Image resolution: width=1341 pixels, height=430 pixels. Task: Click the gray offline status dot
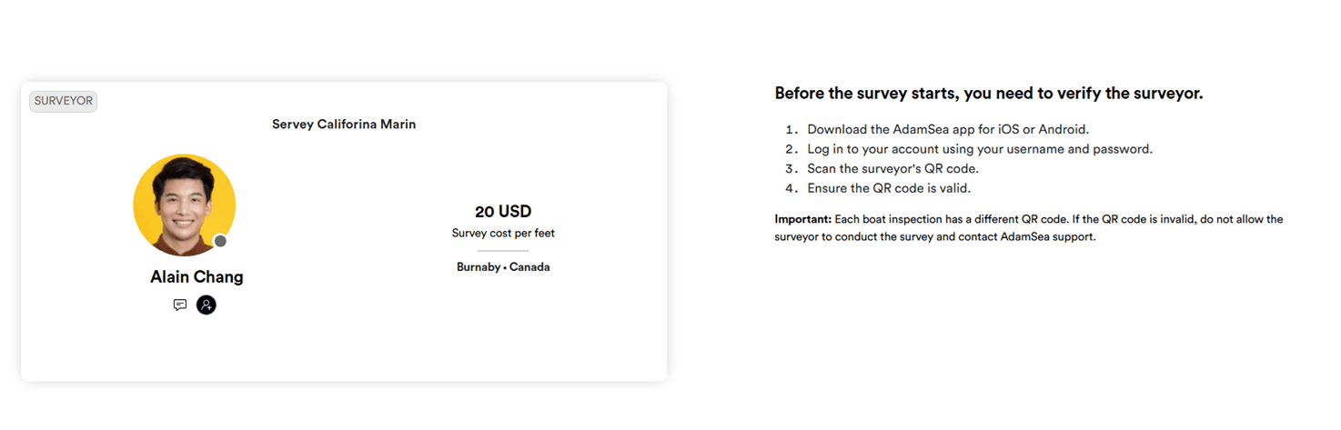pyautogui.click(x=220, y=241)
